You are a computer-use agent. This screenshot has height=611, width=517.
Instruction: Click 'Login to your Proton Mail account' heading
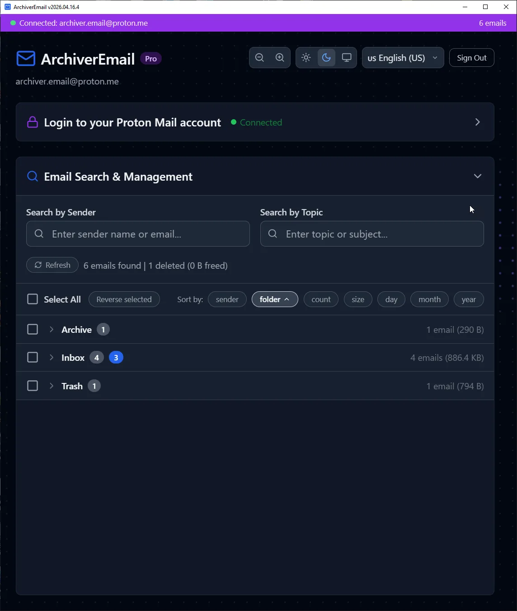click(132, 122)
